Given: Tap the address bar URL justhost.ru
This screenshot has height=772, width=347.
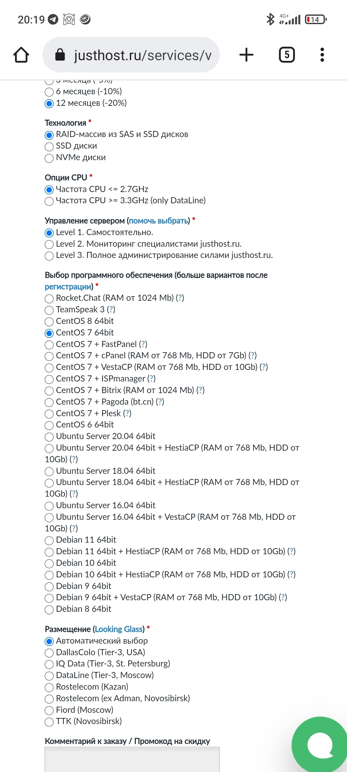Looking at the screenshot, I should click(143, 55).
